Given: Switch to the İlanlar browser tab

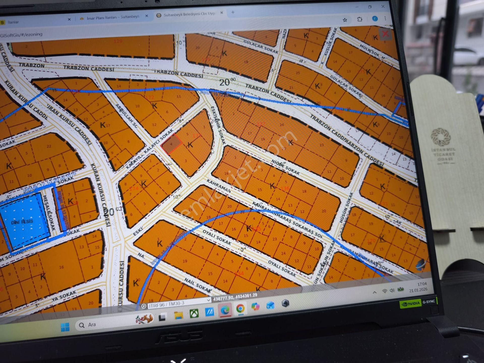Looking at the screenshot, I should tap(14, 22).
